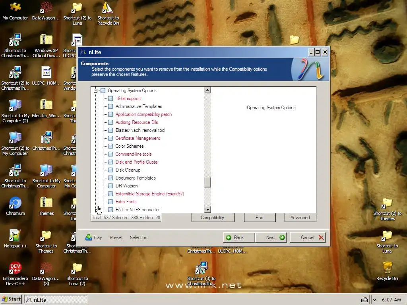
Task: Click the Advanced button
Action: 300,218
